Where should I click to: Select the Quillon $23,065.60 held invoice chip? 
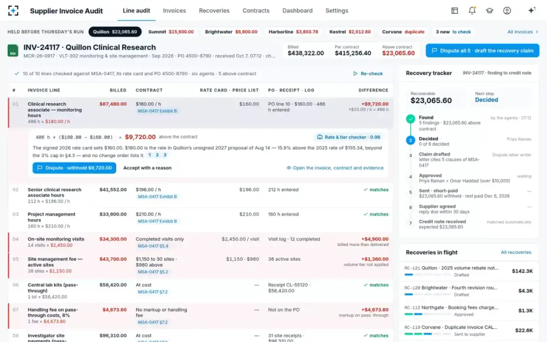[x=115, y=32]
